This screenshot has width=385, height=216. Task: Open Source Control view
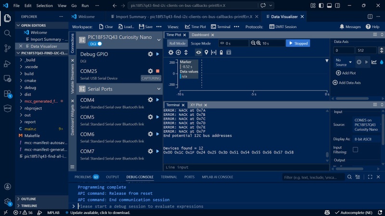point(7,48)
